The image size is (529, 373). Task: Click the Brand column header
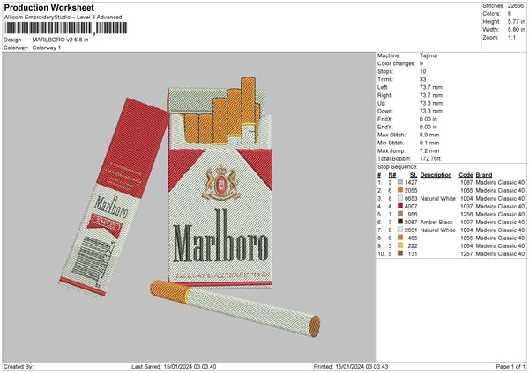[484, 175]
